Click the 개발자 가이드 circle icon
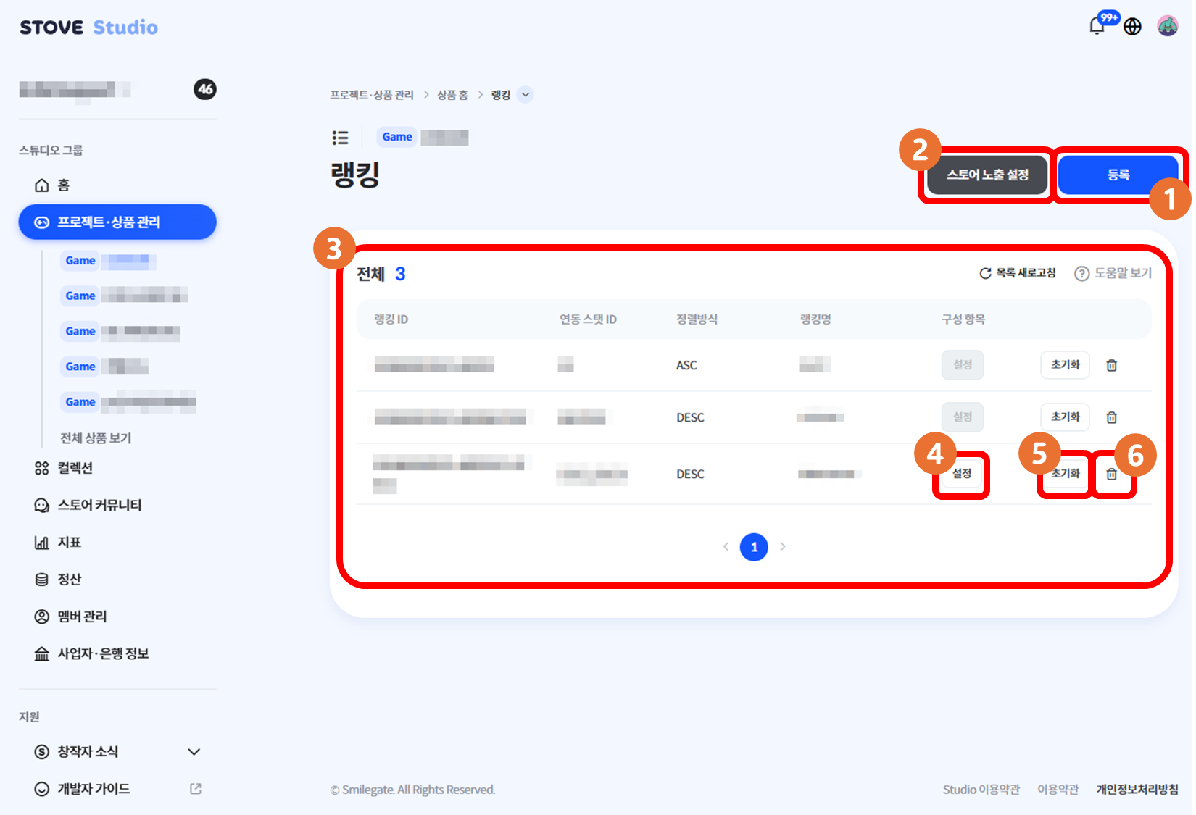The image size is (1196, 815). [x=42, y=789]
